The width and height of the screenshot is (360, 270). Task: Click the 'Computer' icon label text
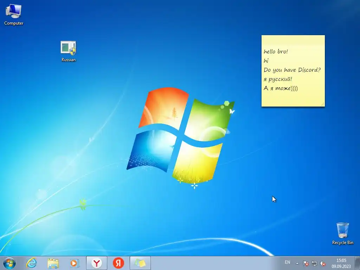(x=14, y=23)
